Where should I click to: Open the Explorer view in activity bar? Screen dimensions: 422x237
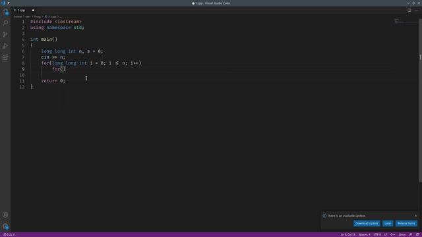tap(5, 12)
